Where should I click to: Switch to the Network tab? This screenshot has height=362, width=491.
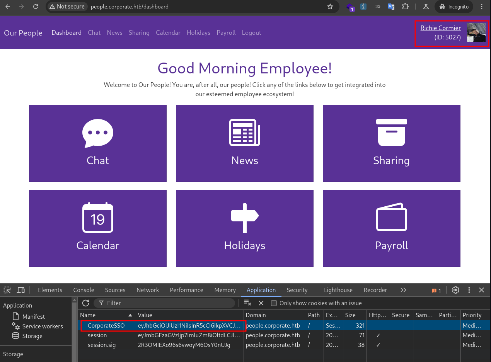148,290
